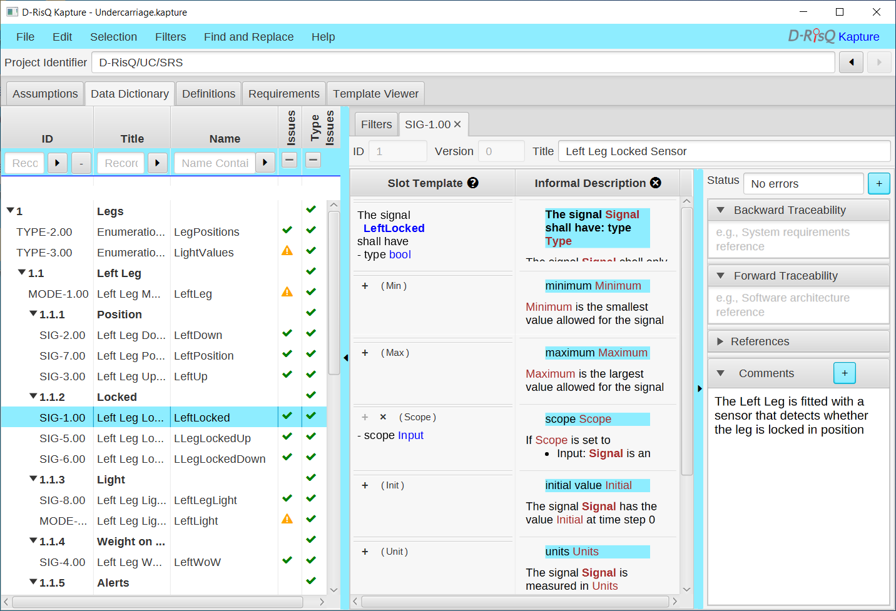896x611 pixels.
Task: Click the right panel splitter arrow
Action: pyautogui.click(x=700, y=388)
